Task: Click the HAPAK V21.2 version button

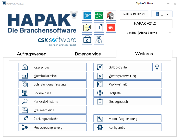Action: click(x=146, y=23)
